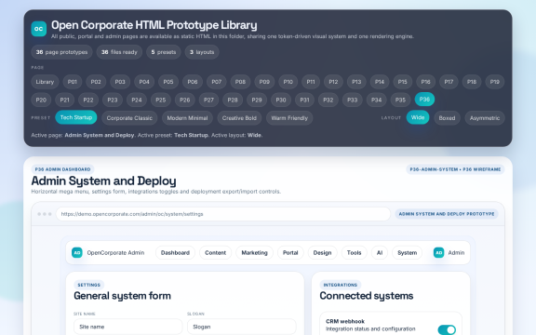
Task: Jump to page P09
Action: click(264, 82)
